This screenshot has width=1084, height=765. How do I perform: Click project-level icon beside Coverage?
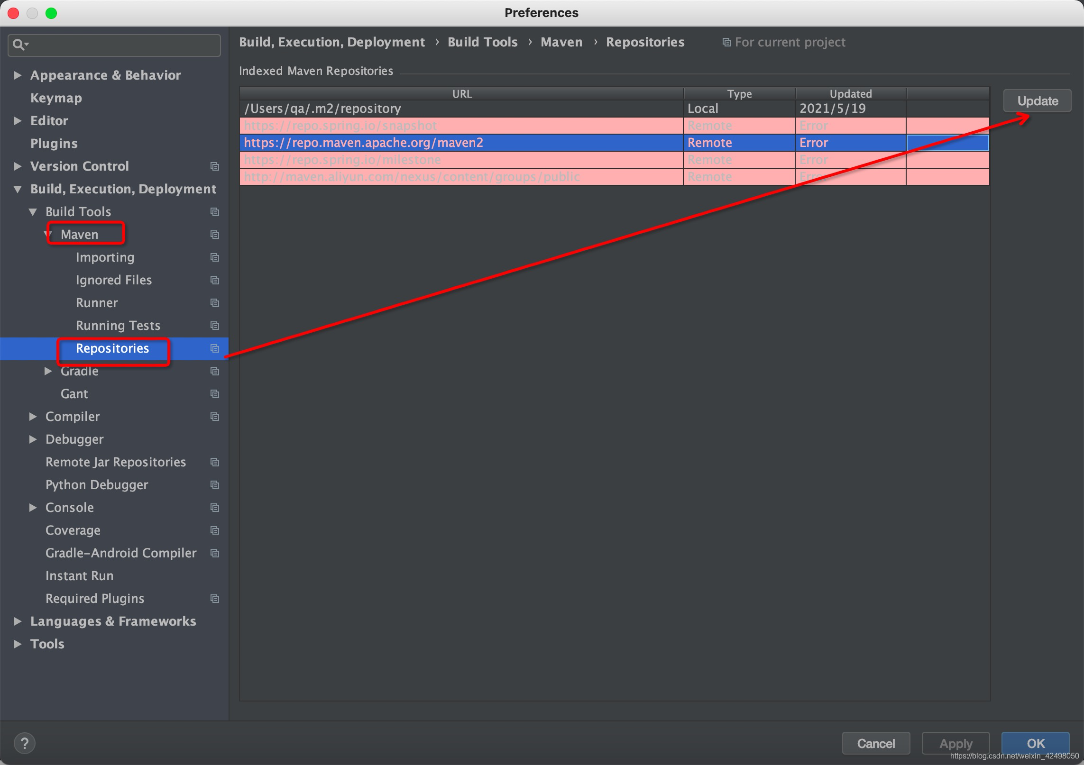[x=215, y=530]
